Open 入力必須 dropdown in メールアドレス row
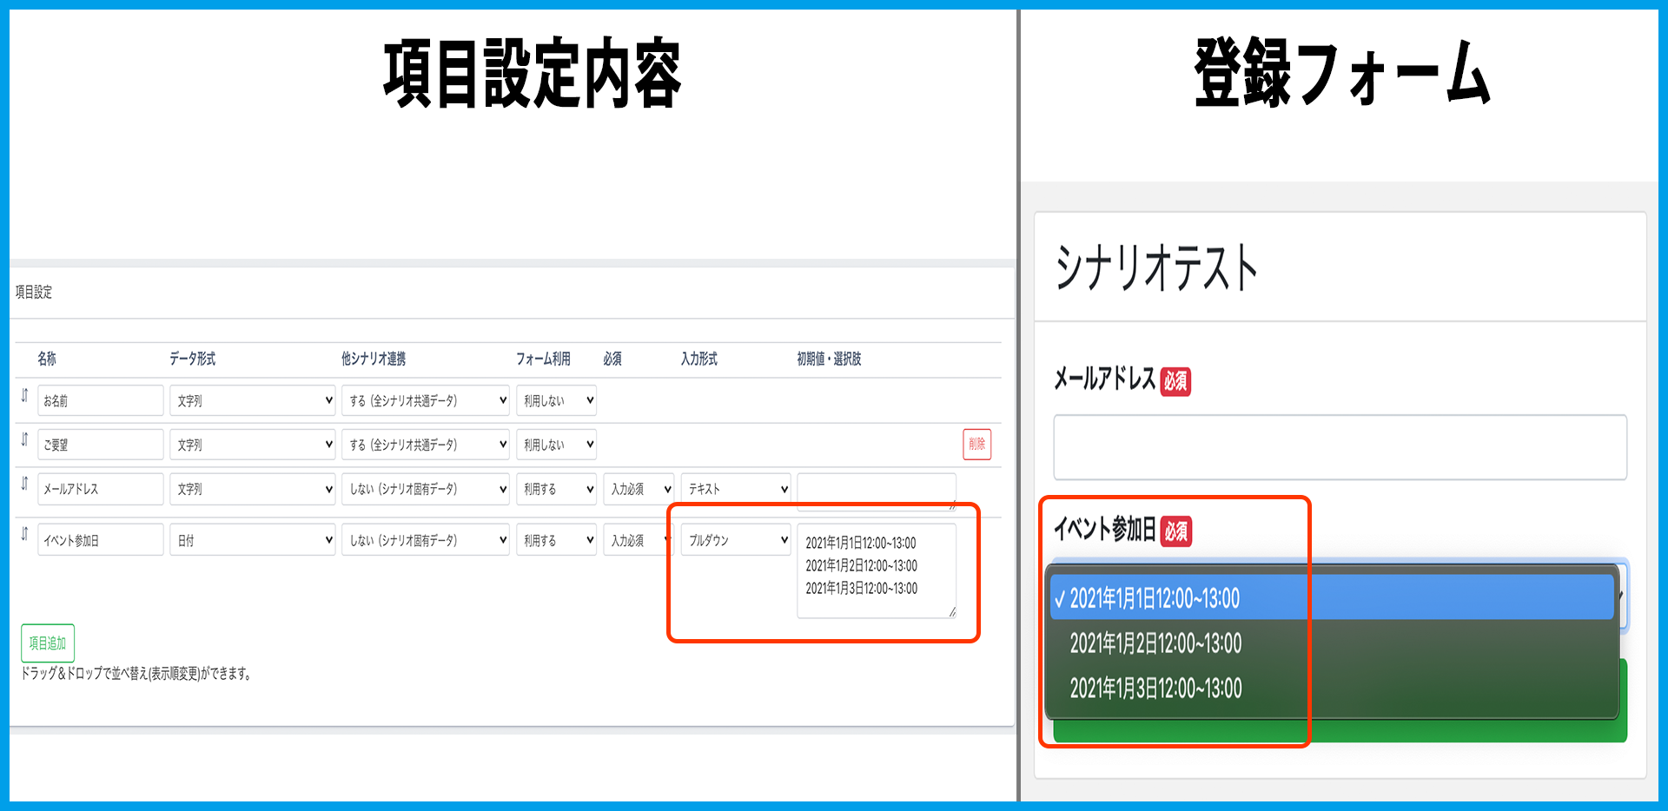 (x=639, y=489)
